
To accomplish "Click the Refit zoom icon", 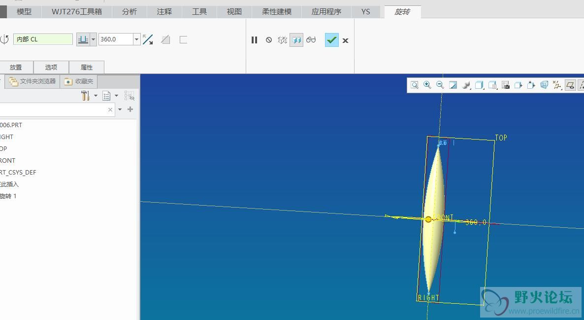I will pyautogui.click(x=415, y=85).
